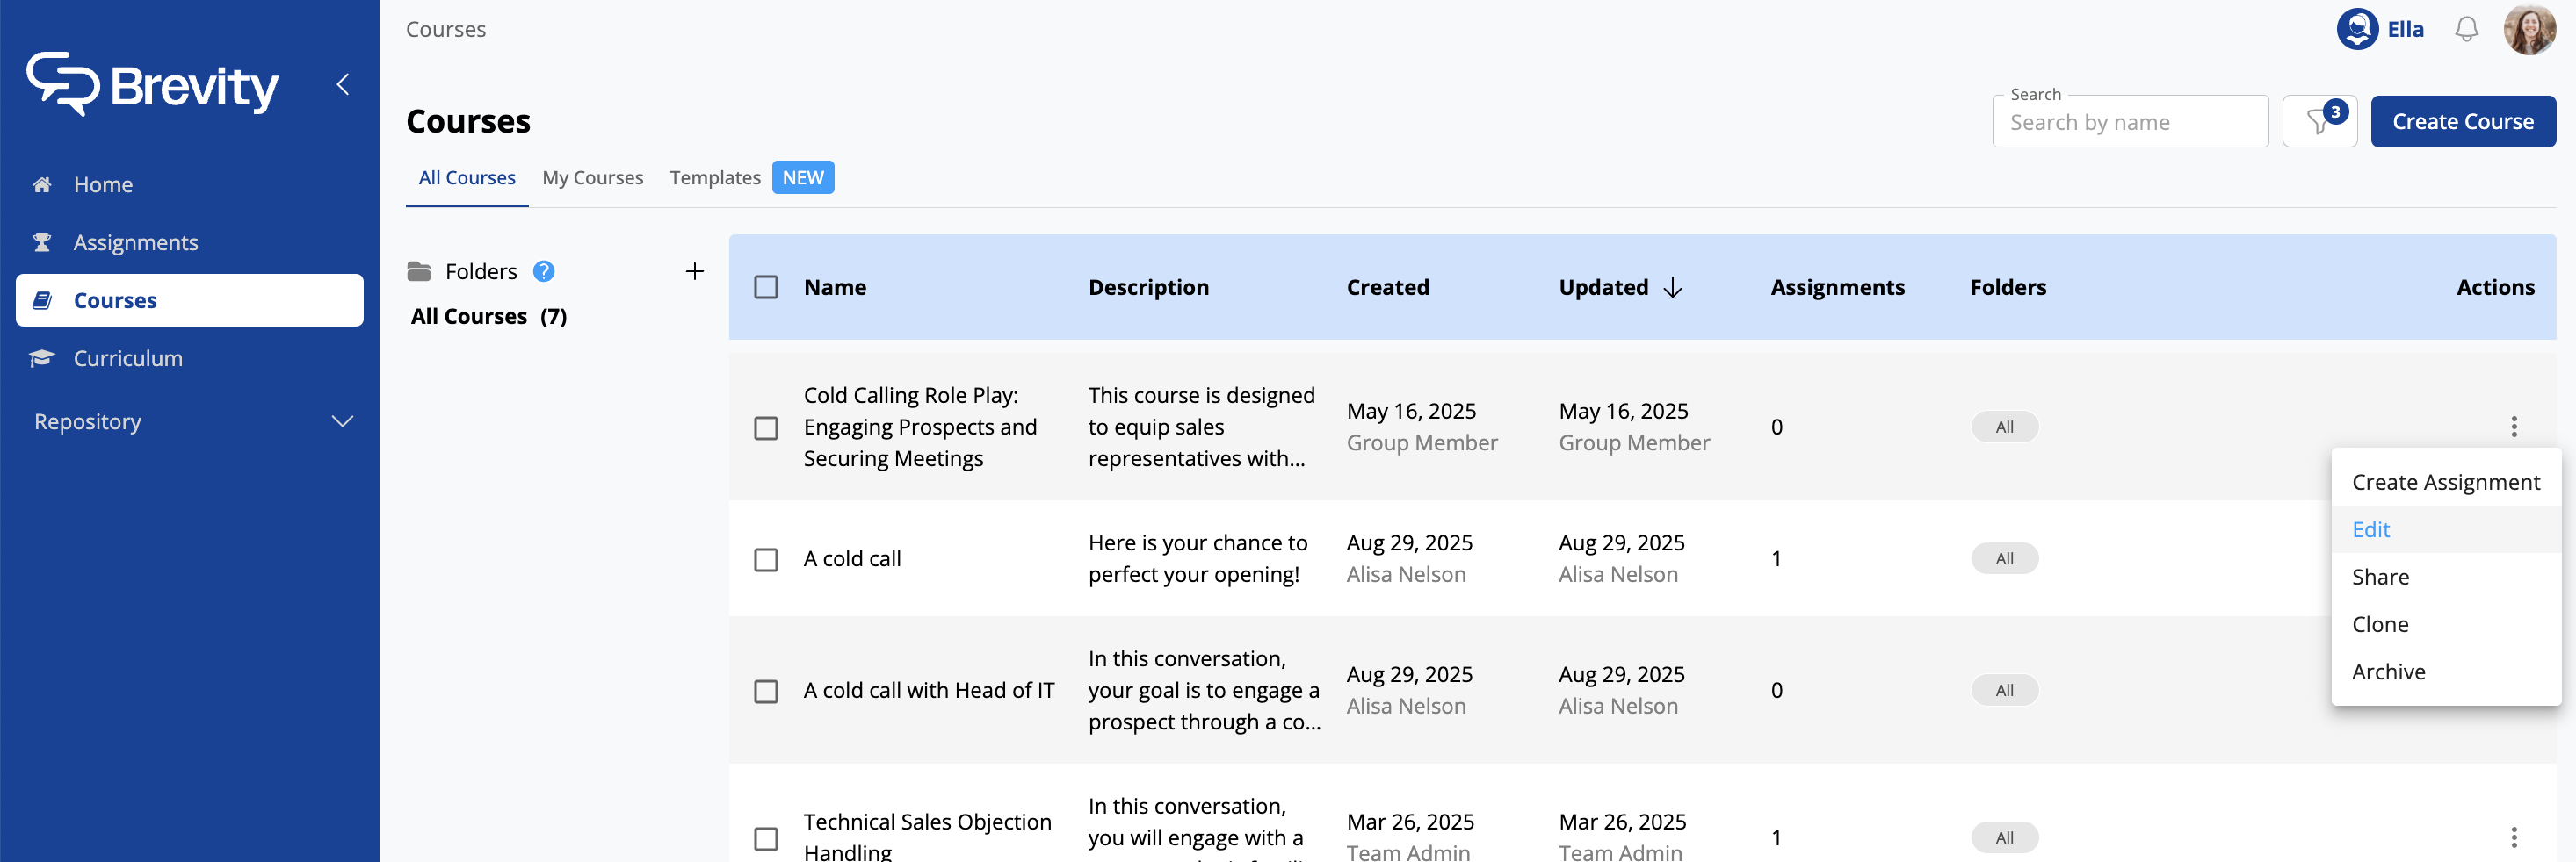Click the Folders help question mark icon
Screen dimensions: 2576x862
[x=543, y=270]
